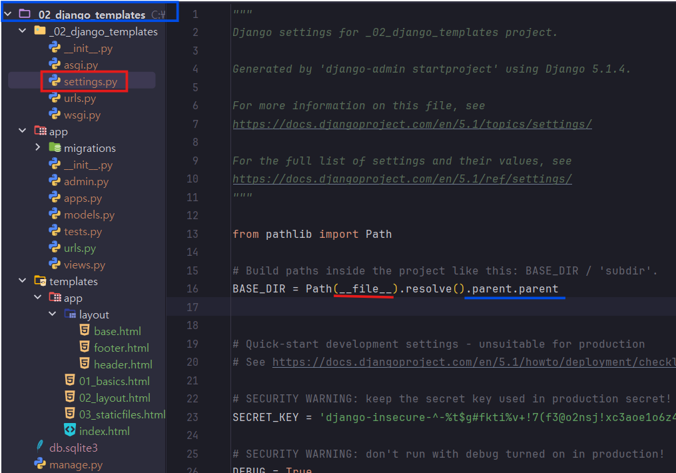Open apps.py in the app folder

tap(83, 199)
